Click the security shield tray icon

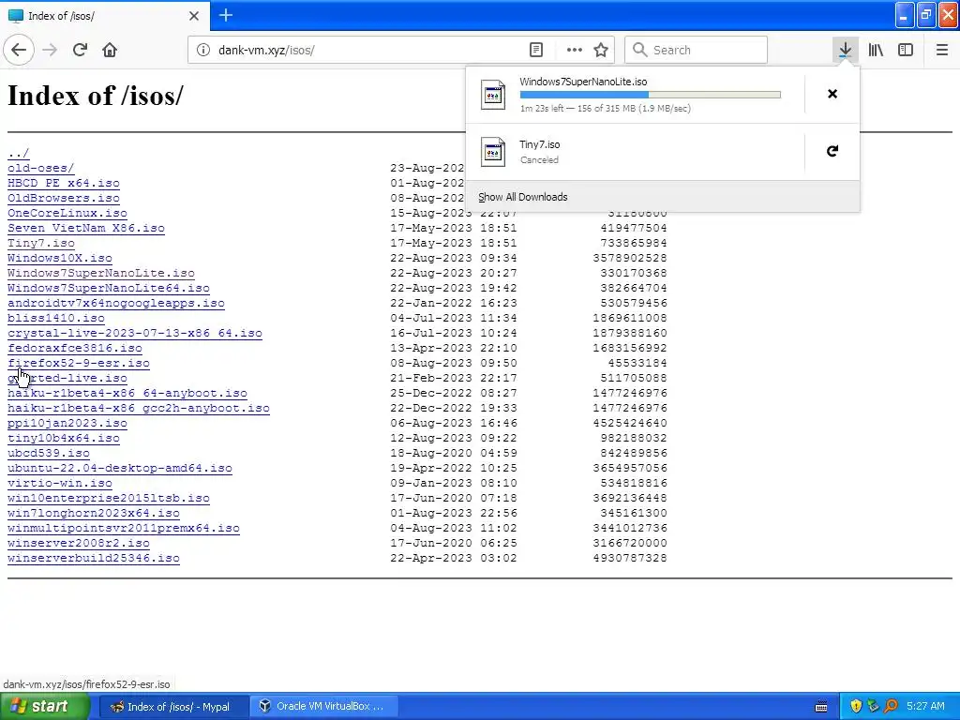pyautogui.click(x=856, y=706)
